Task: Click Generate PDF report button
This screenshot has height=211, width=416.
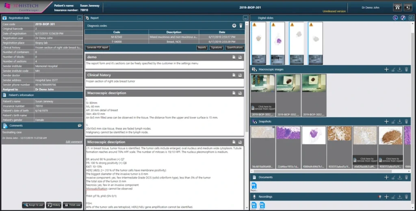Action: point(97,48)
